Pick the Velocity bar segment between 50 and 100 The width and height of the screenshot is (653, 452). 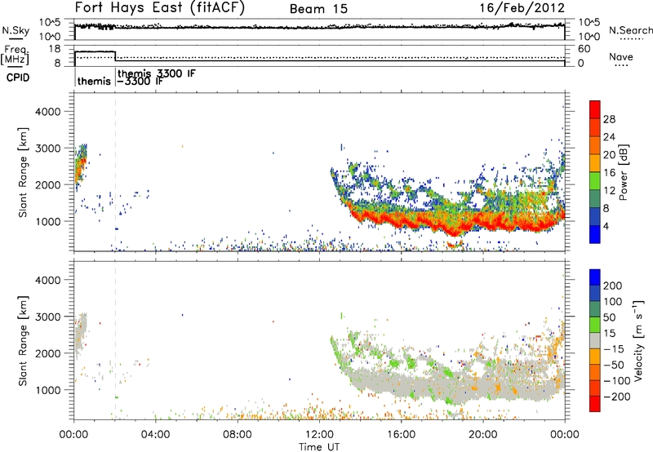point(595,309)
